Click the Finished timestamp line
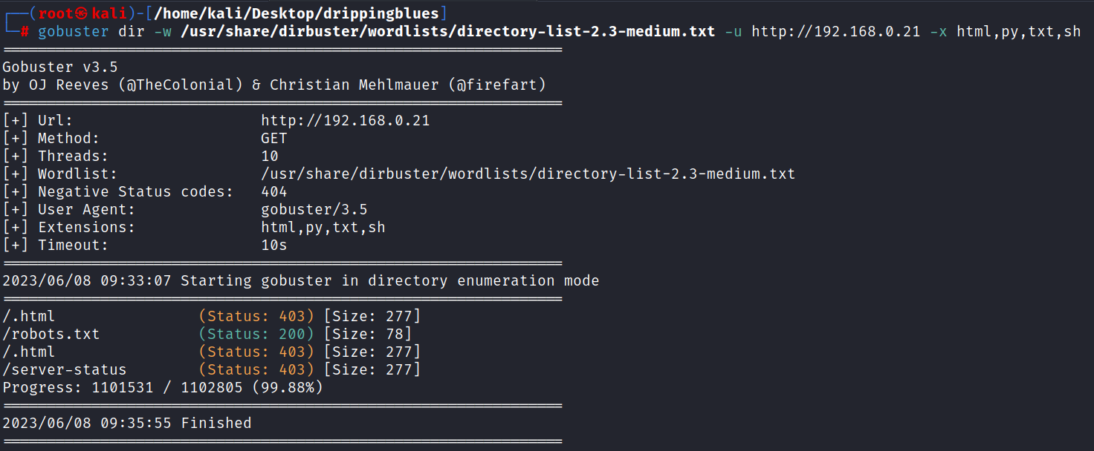The image size is (1094, 451). click(127, 424)
